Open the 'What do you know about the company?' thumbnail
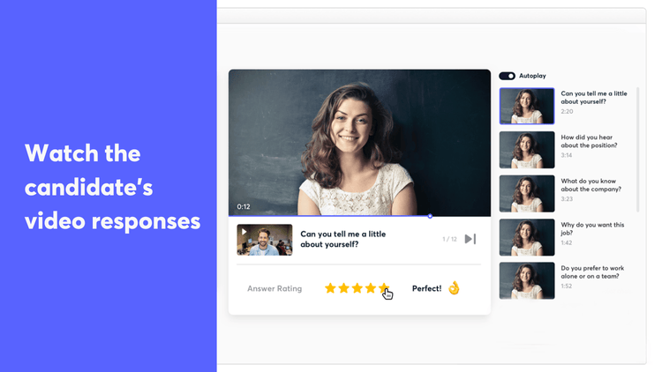The height and width of the screenshot is (372, 662). click(x=526, y=194)
